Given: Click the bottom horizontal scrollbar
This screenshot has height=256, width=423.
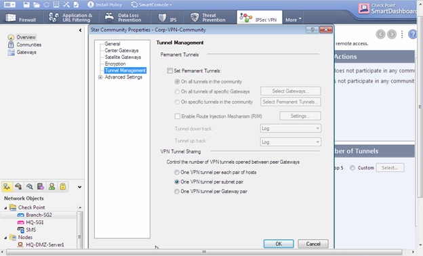Looking at the screenshot, I should point(204,252).
